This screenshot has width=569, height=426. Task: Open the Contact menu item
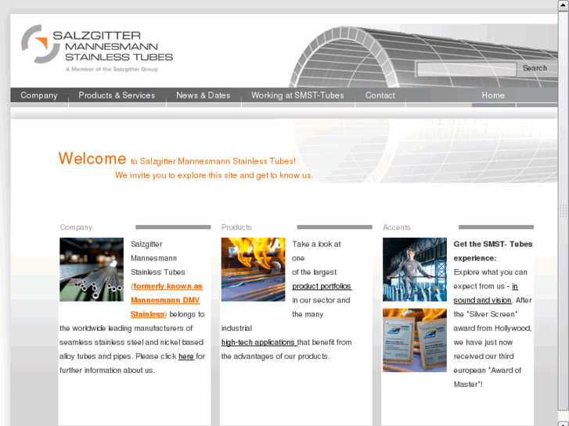click(x=380, y=95)
